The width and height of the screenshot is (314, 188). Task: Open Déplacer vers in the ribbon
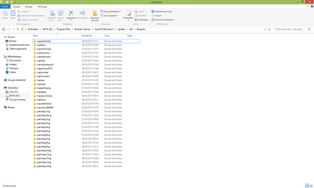click(52, 15)
